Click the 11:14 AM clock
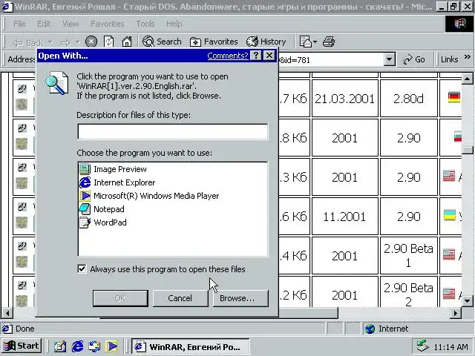This screenshot has width=475, height=356. click(451, 347)
